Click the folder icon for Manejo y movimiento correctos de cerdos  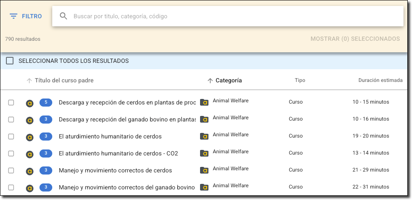(204, 170)
